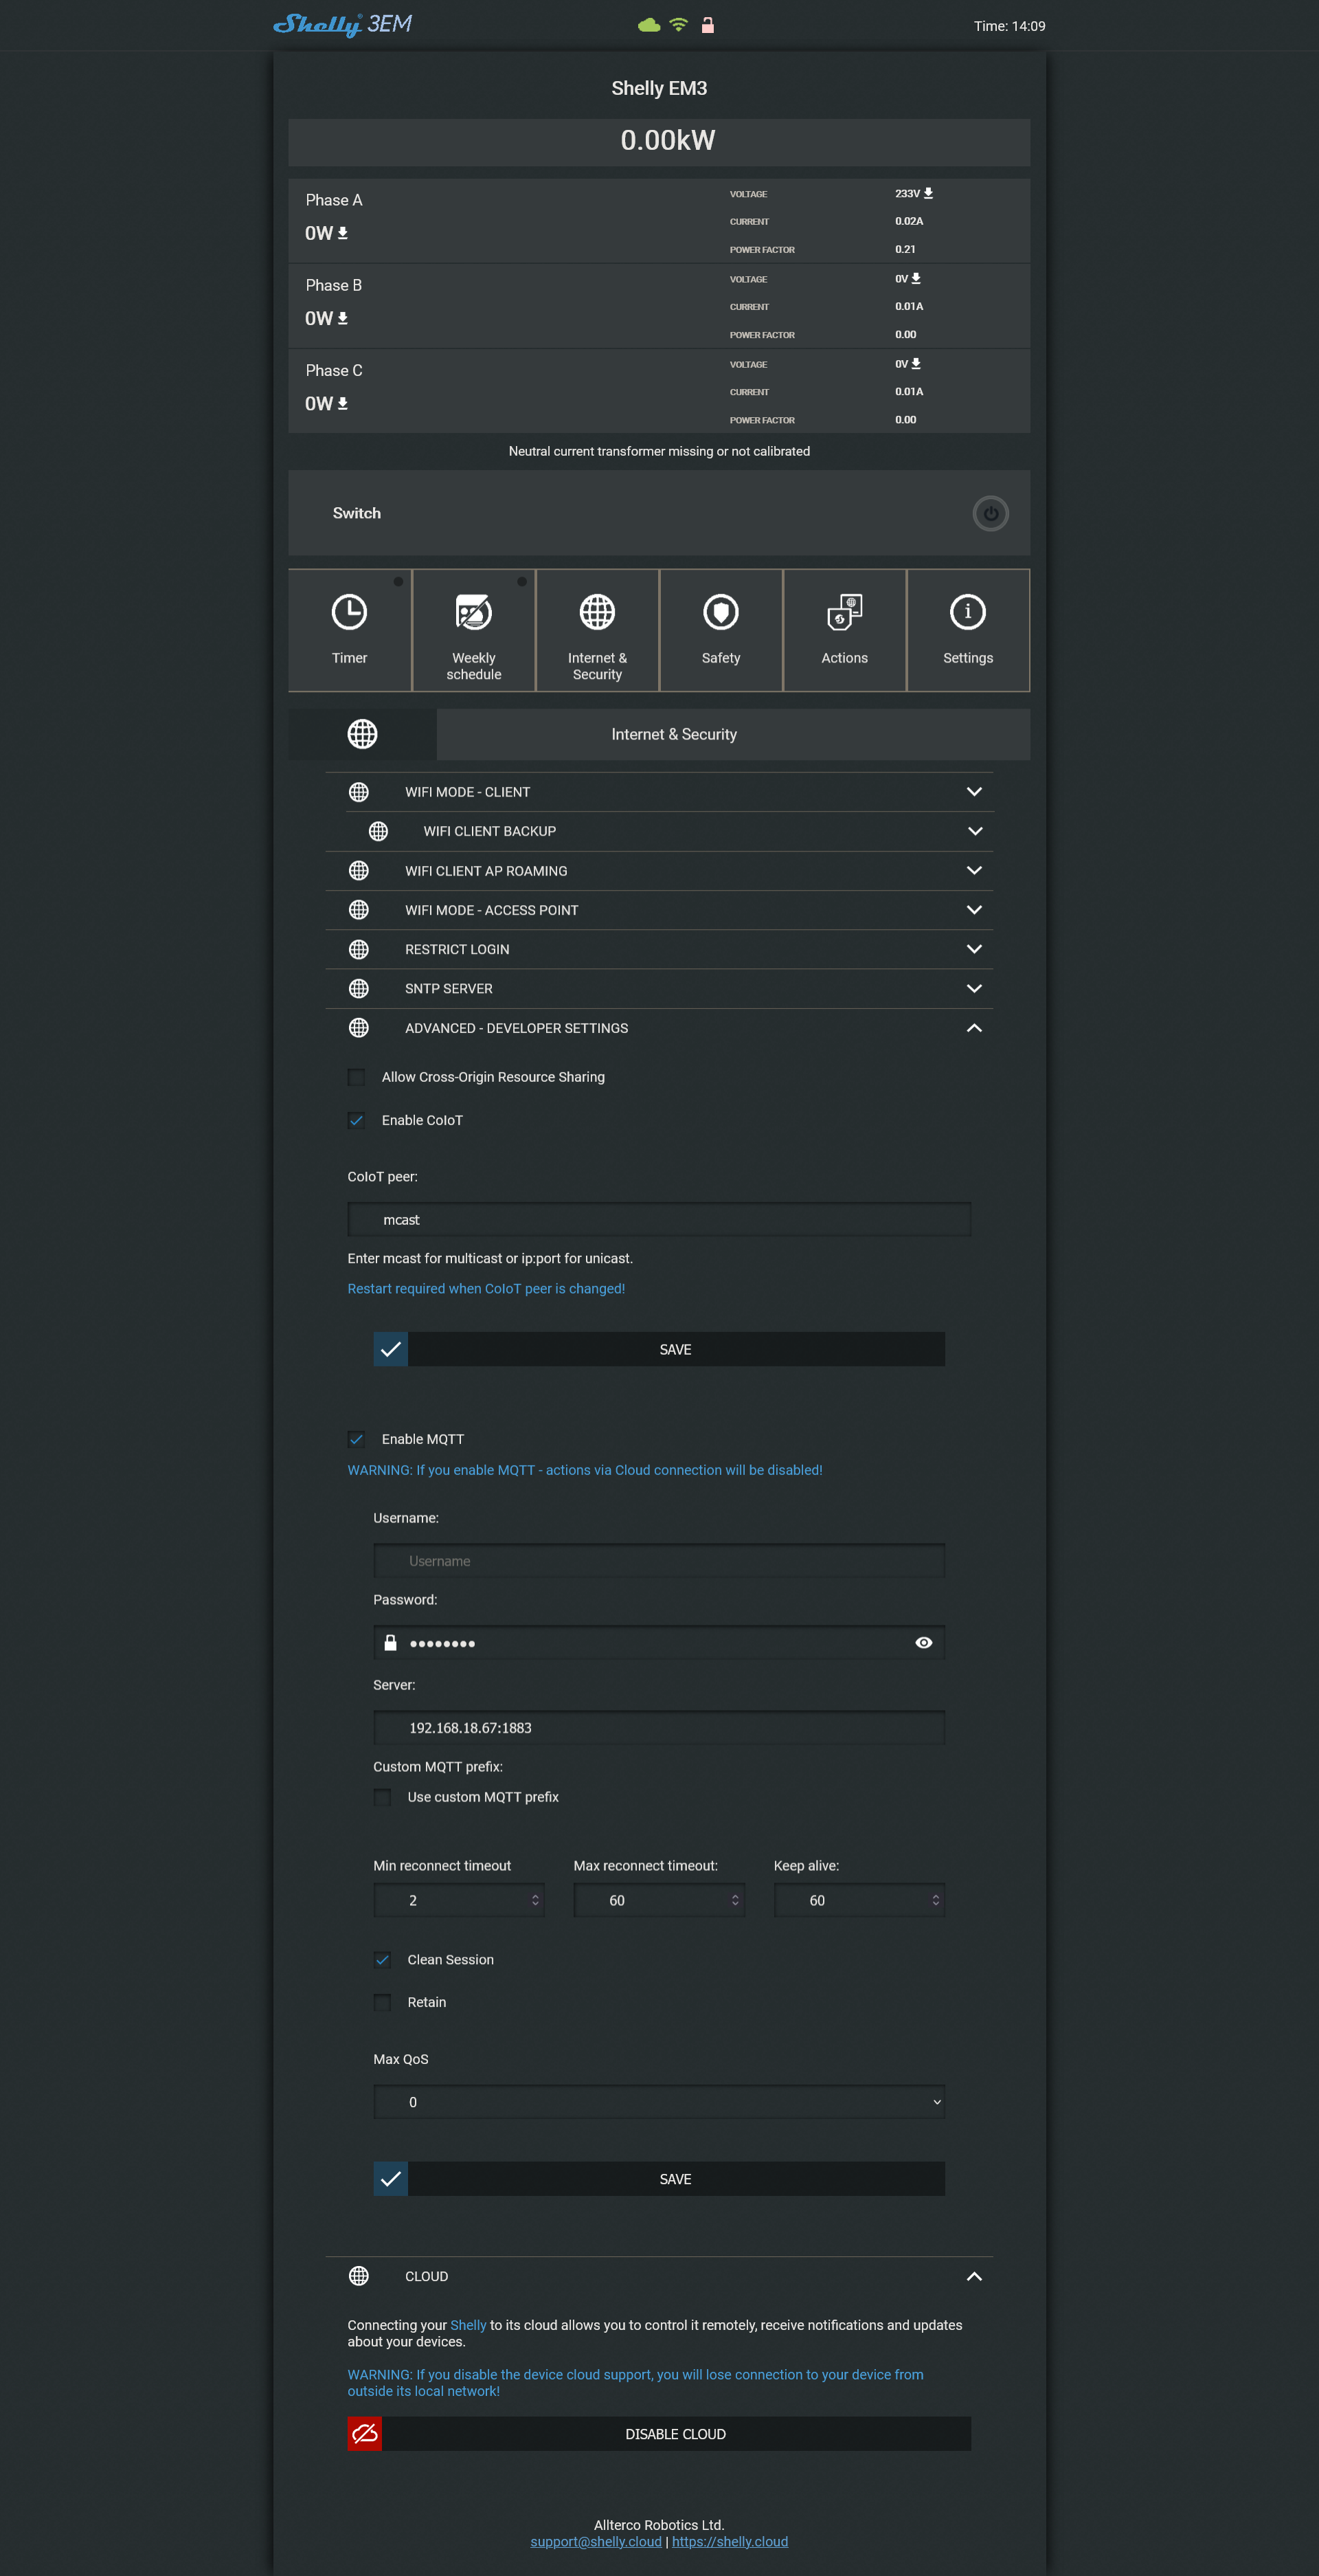This screenshot has height=2576, width=1319.
Task: Open the Actions tab
Action: tap(844, 630)
